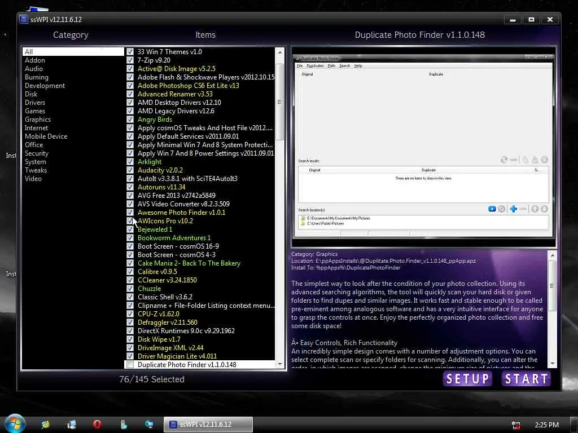Uncheck 33 Win 7 Themes v1.0
The image size is (578, 433).
130,51
